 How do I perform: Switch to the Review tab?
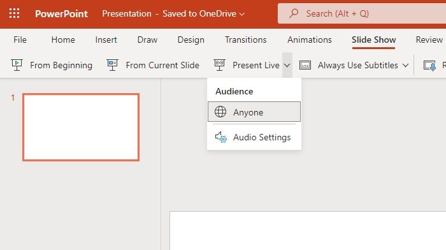click(x=429, y=40)
